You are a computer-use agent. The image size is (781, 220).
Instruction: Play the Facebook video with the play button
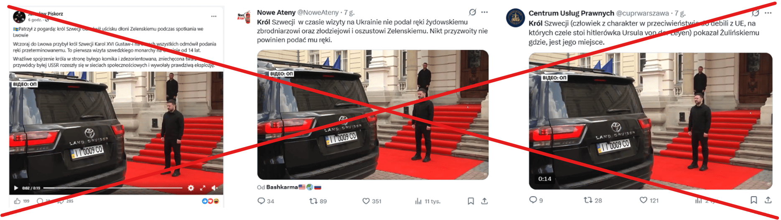16,188
